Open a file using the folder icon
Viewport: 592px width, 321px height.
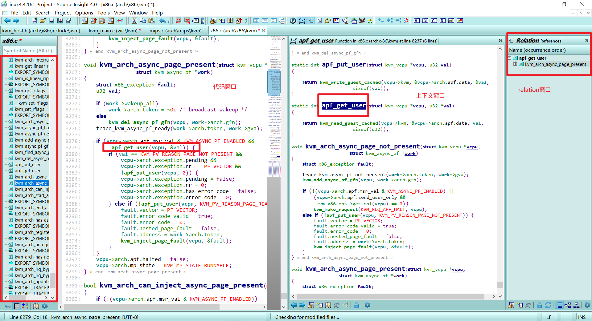[x=43, y=21]
